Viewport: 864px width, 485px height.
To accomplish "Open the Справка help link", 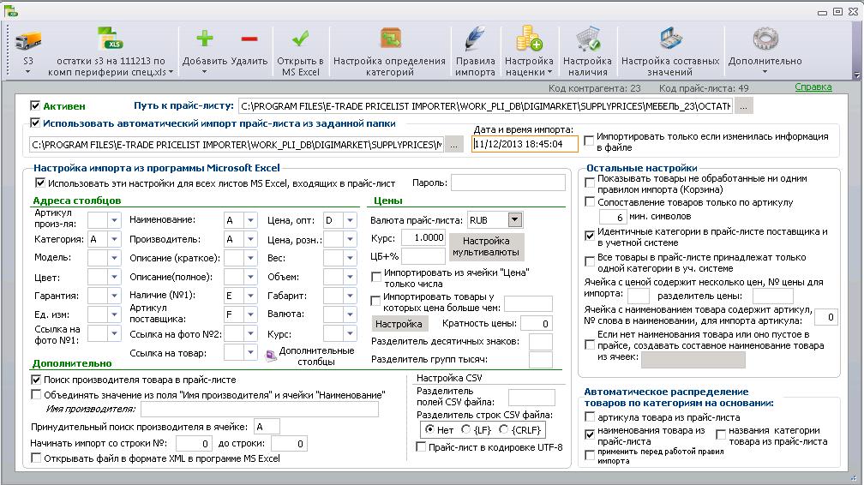I will pyautogui.click(x=813, y=87).
